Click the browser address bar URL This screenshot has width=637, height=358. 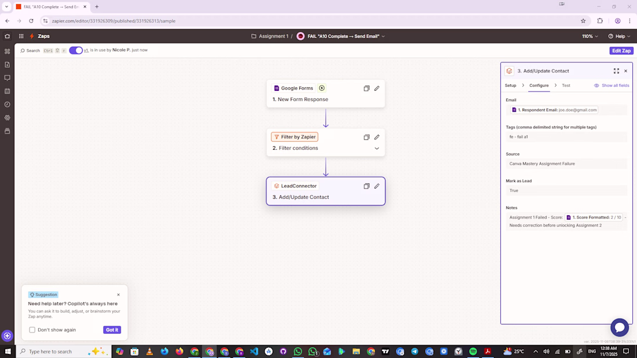[114, 21]
